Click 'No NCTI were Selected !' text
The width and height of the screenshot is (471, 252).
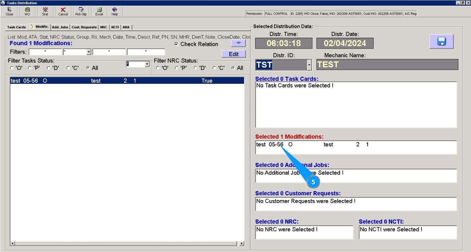[391, 229]
